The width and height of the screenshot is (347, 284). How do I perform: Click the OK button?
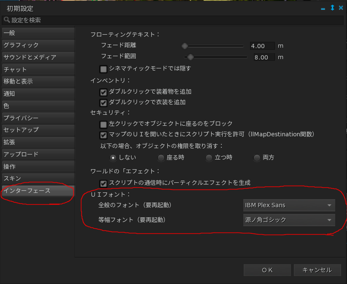pos(267,270)
